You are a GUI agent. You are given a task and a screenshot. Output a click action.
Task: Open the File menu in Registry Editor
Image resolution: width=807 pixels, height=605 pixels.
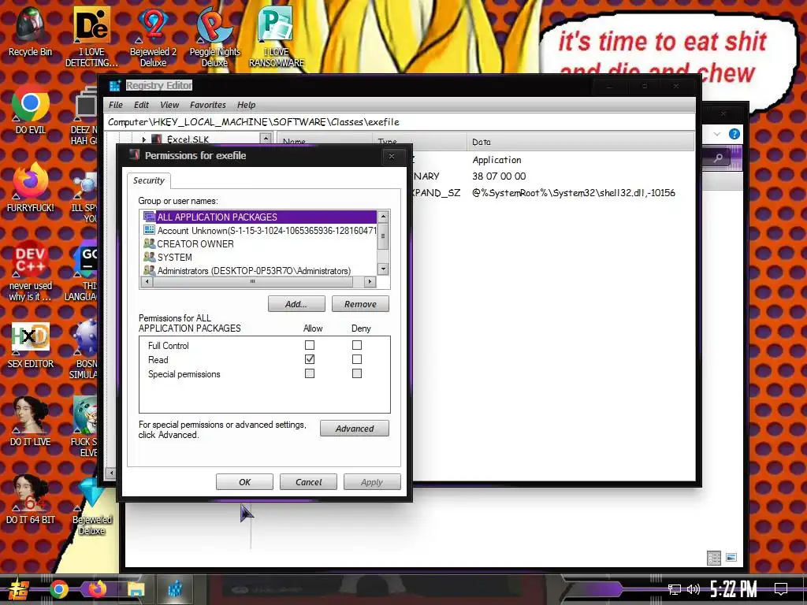pos(116,105)
